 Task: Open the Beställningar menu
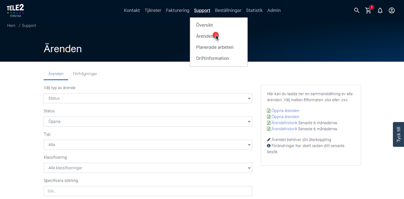click(x=228, y=11)
